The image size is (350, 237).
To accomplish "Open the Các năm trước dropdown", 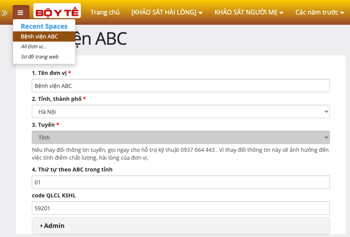I will point(320,12).
